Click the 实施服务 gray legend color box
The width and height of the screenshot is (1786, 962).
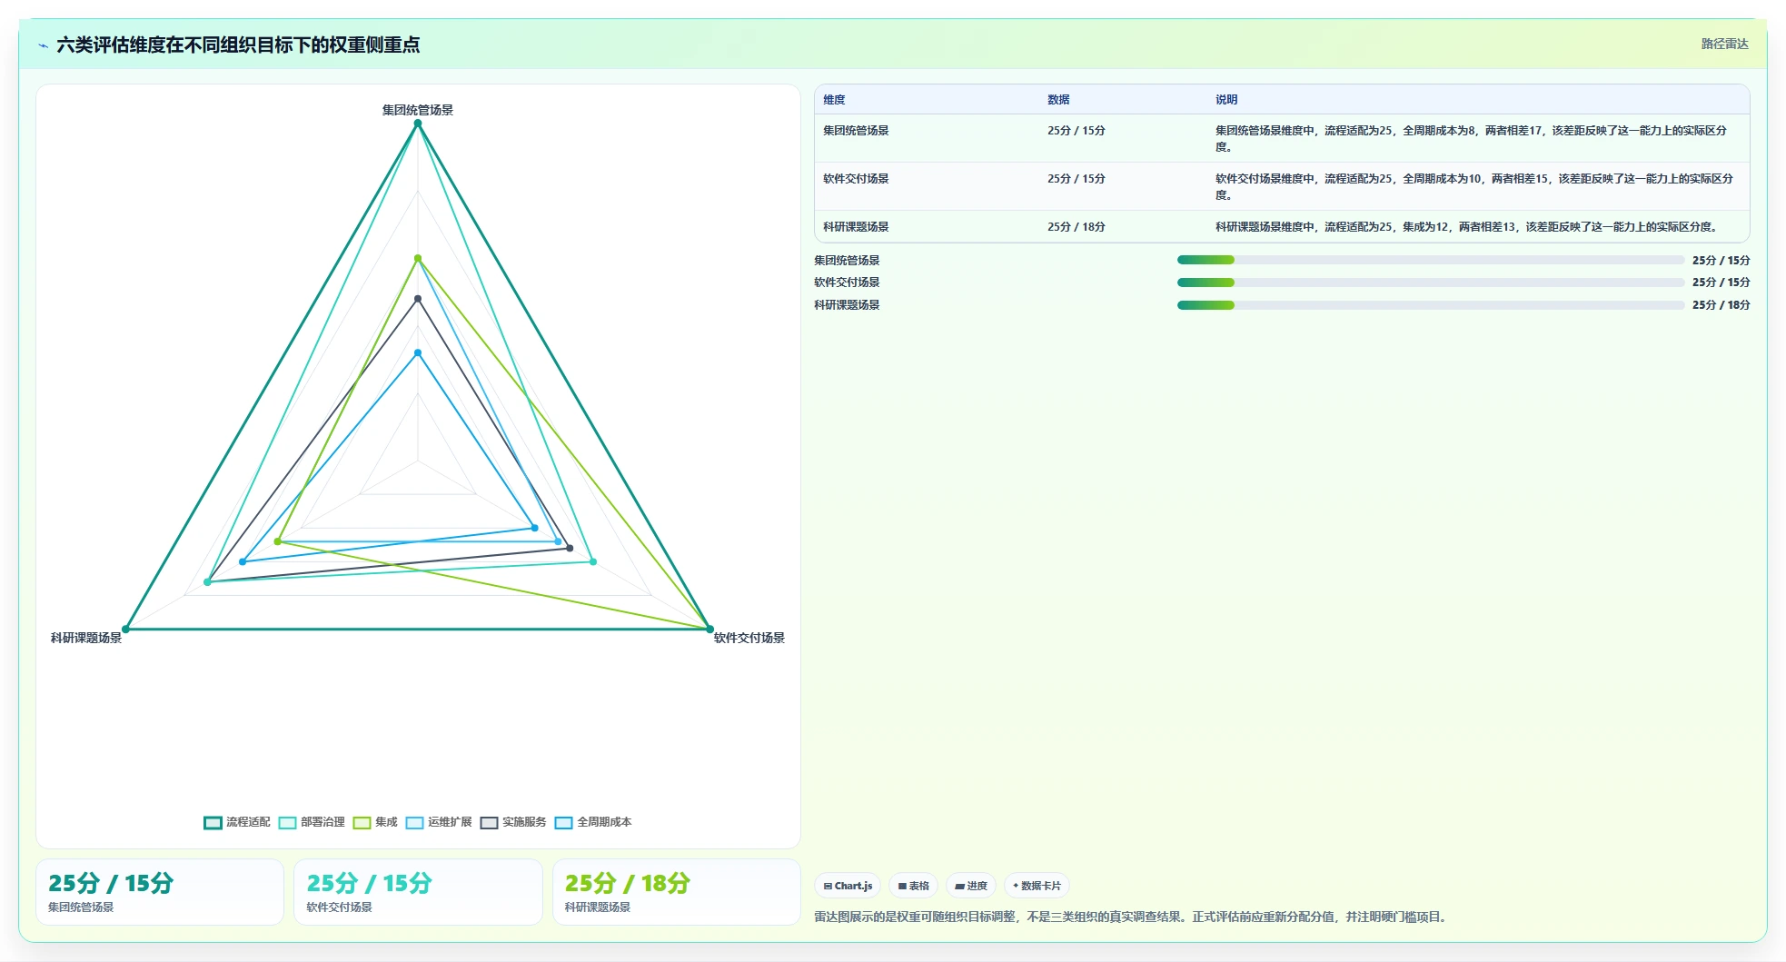coord(489,823)
